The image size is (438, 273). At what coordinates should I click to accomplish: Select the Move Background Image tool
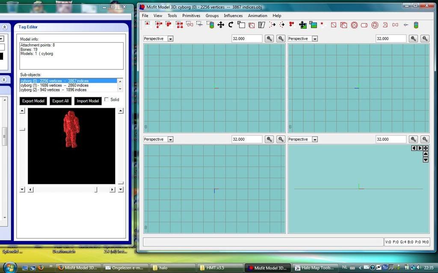302,25
